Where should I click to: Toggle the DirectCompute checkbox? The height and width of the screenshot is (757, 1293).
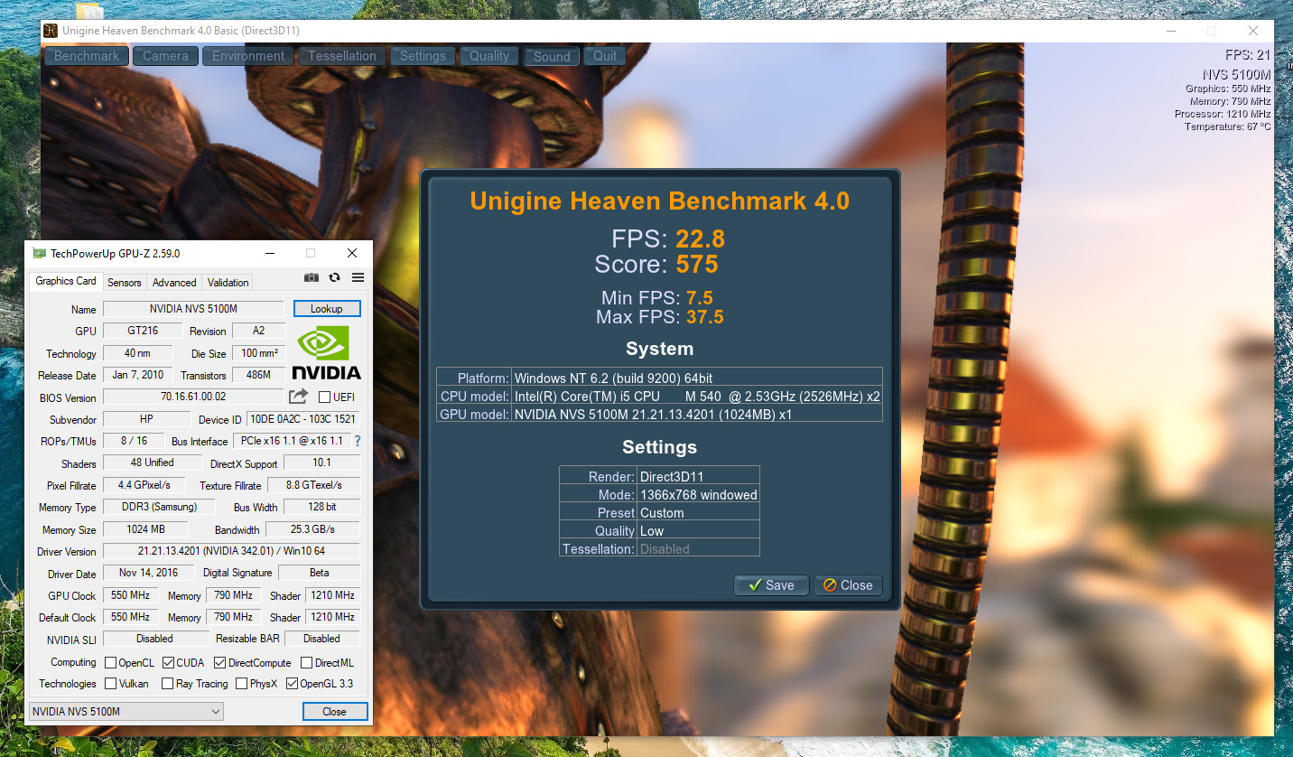click(x=219, y=663)
